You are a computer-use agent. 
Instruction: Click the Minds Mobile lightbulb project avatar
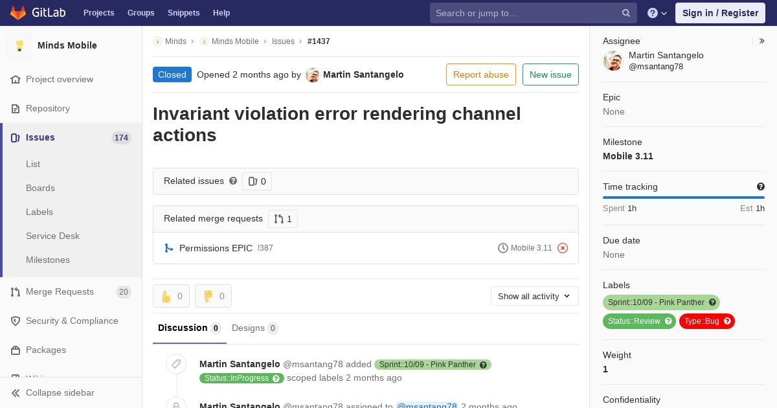click(19, 45)
